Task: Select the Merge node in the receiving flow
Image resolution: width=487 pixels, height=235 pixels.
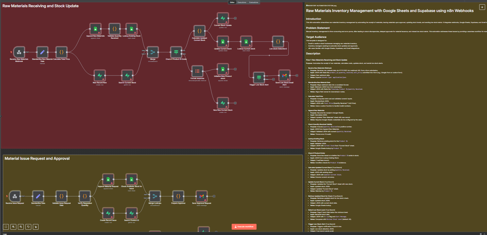Action: click(x=153, y=52)
